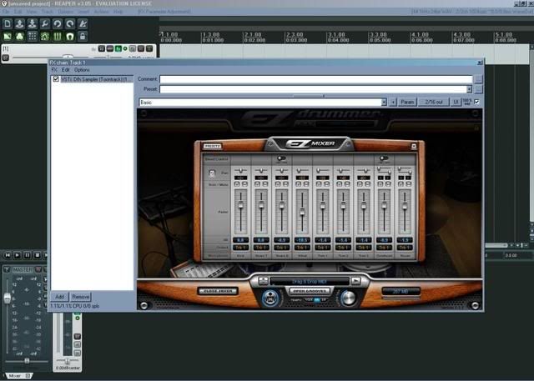Toggle the Snare B bleed control switch

point(282,158)
